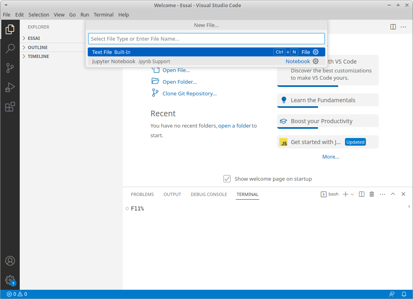Screen dimensions: 413x299
Task: Open the Manage gear icon with badge
Action: (x=10, y=280)
